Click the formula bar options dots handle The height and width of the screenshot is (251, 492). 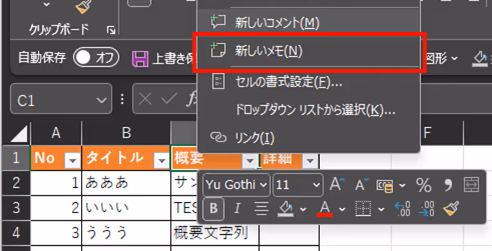tap(123, 99)
